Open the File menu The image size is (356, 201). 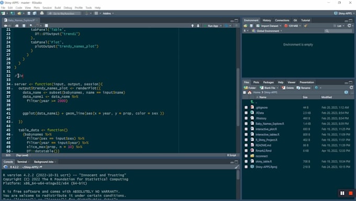[x=3, y=8]
